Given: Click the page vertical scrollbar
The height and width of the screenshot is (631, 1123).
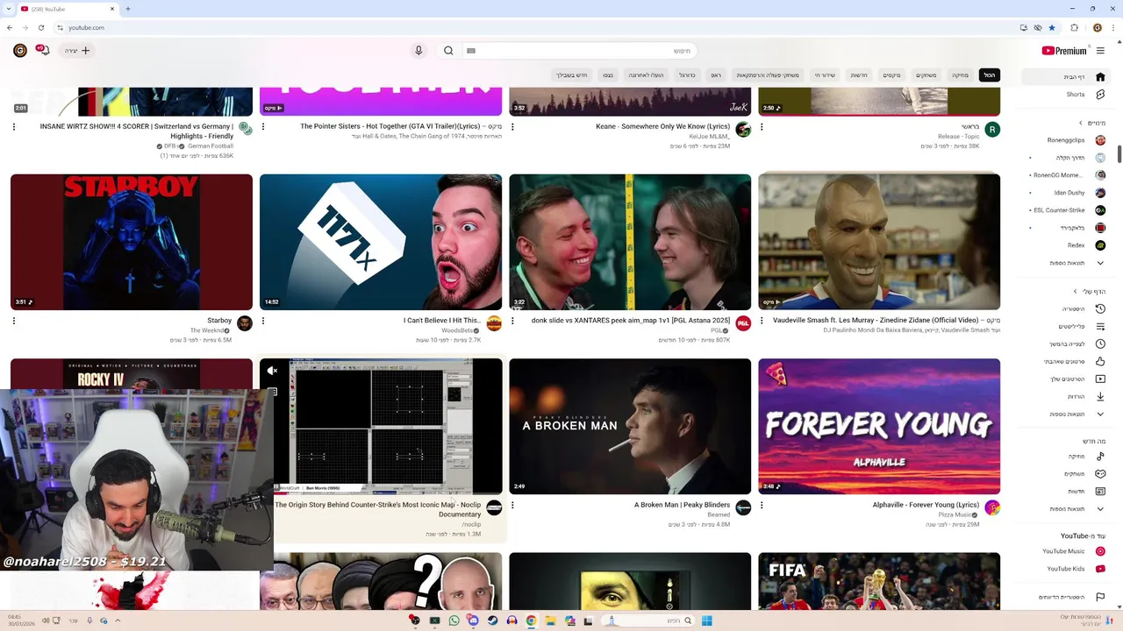Looking at the screenshot, I should click(x=1119, y=155).
